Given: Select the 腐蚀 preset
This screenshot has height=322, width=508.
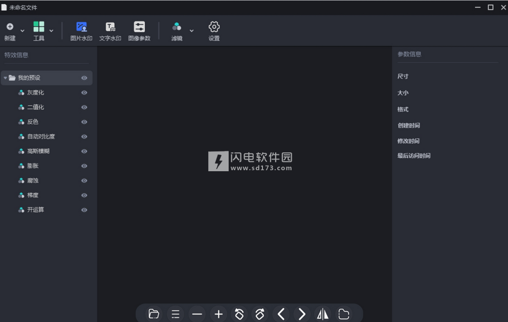Looking at the screenshot, I should coord(33,180).
